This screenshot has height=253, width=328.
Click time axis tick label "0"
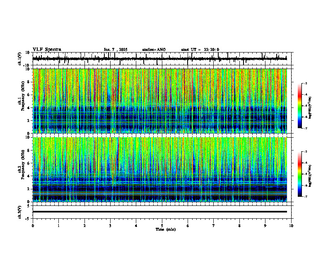point(33,226)
